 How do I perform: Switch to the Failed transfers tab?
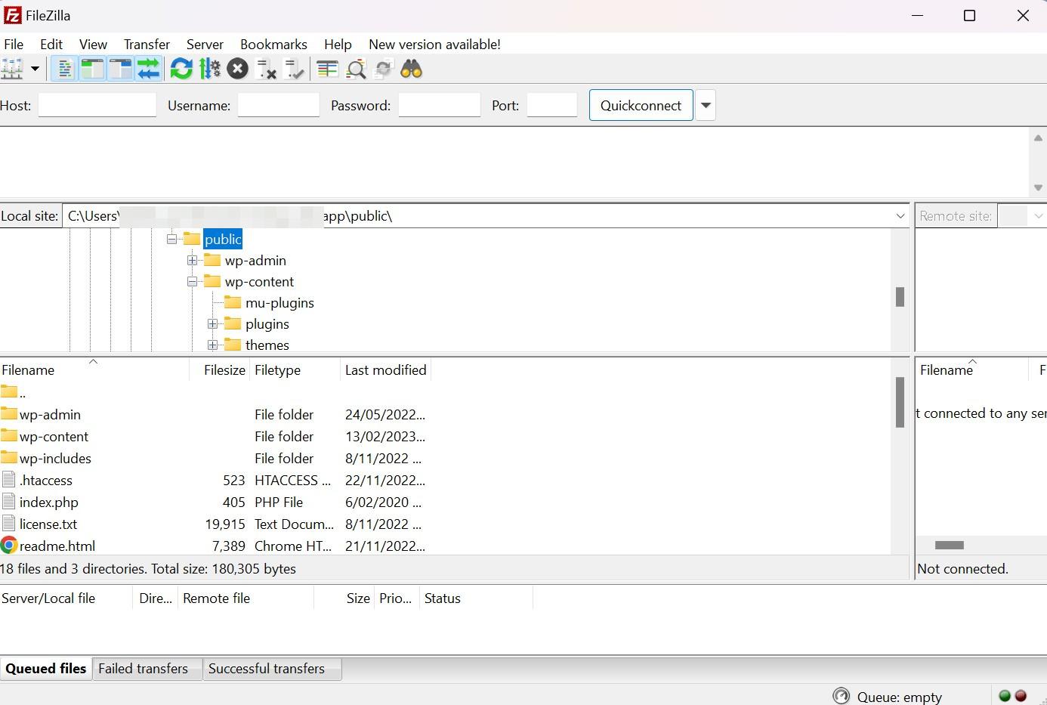click(x=143, y=669)
